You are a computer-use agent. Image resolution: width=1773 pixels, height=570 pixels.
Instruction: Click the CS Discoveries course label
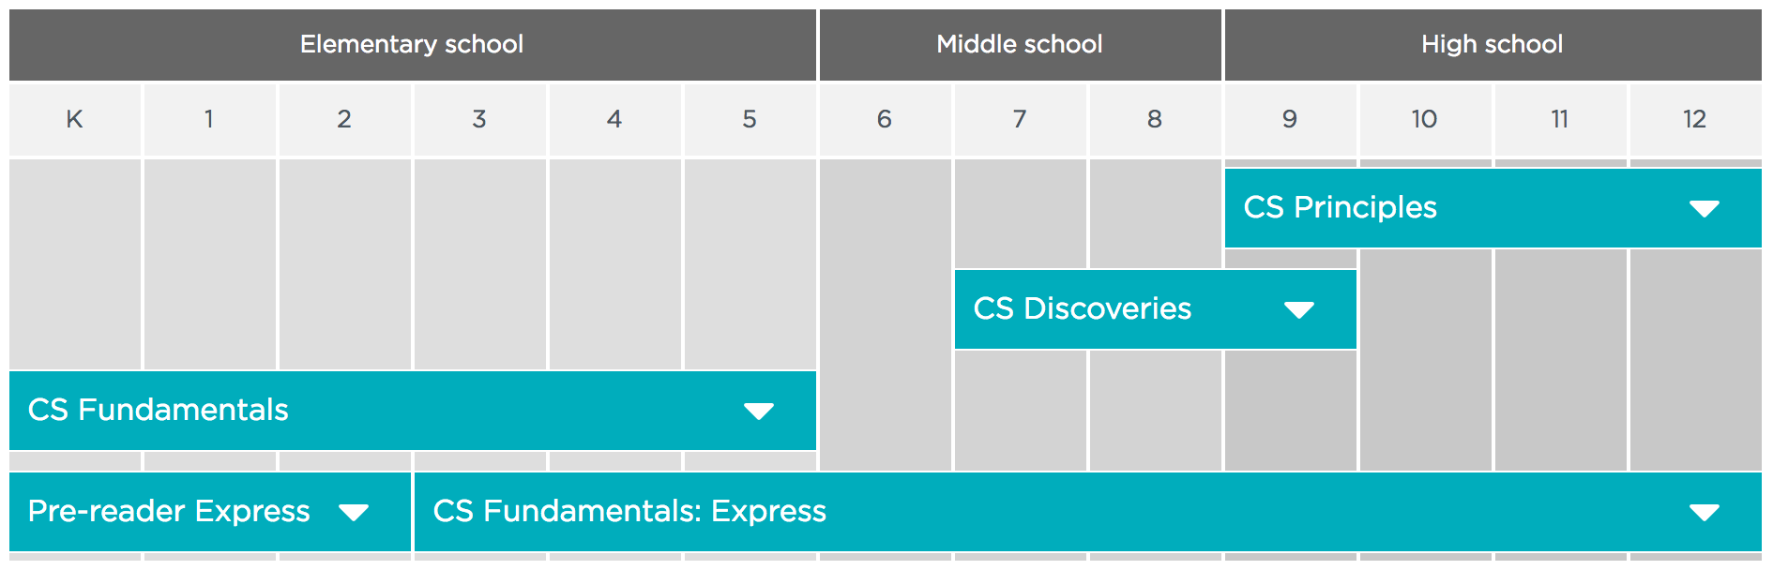[x=1082, y=308]
